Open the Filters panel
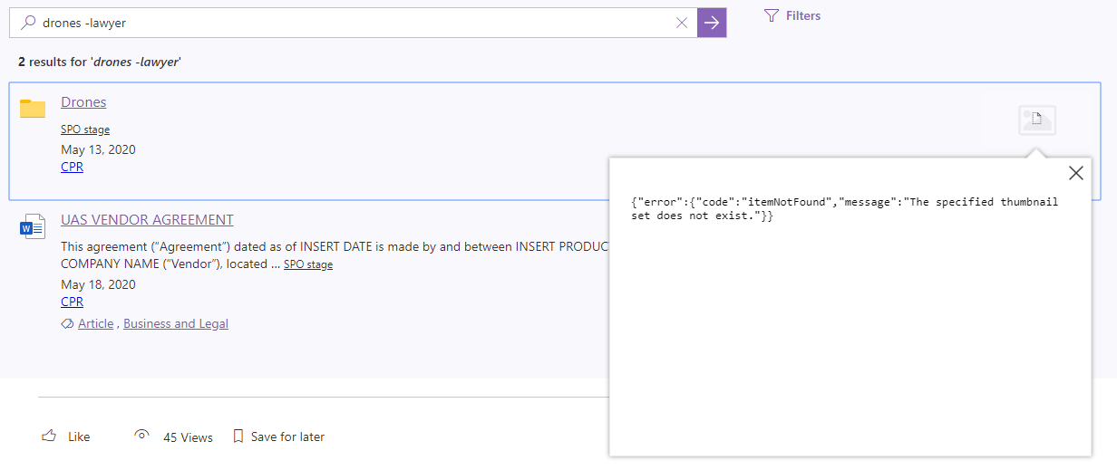This screenshot has width=1117, height=470. click(792, 15)
